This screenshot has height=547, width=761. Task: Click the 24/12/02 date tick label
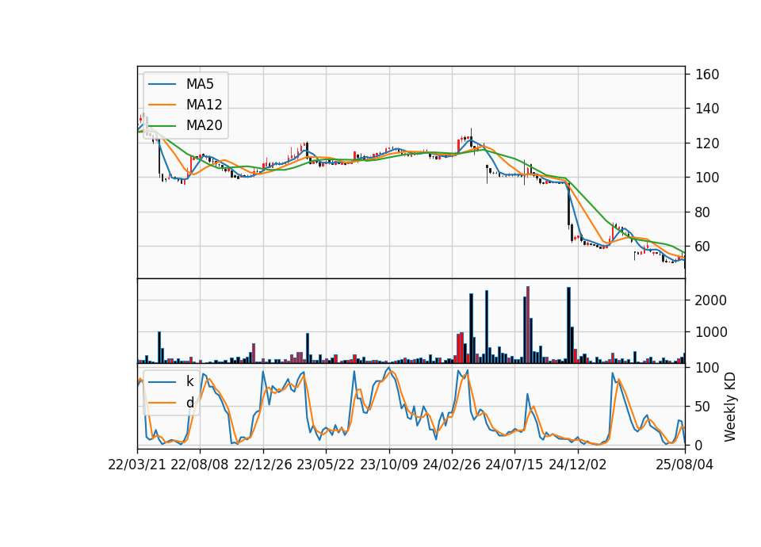point(578,465)
